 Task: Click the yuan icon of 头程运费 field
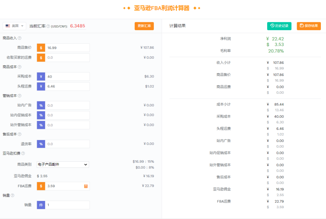pos(41,86)
